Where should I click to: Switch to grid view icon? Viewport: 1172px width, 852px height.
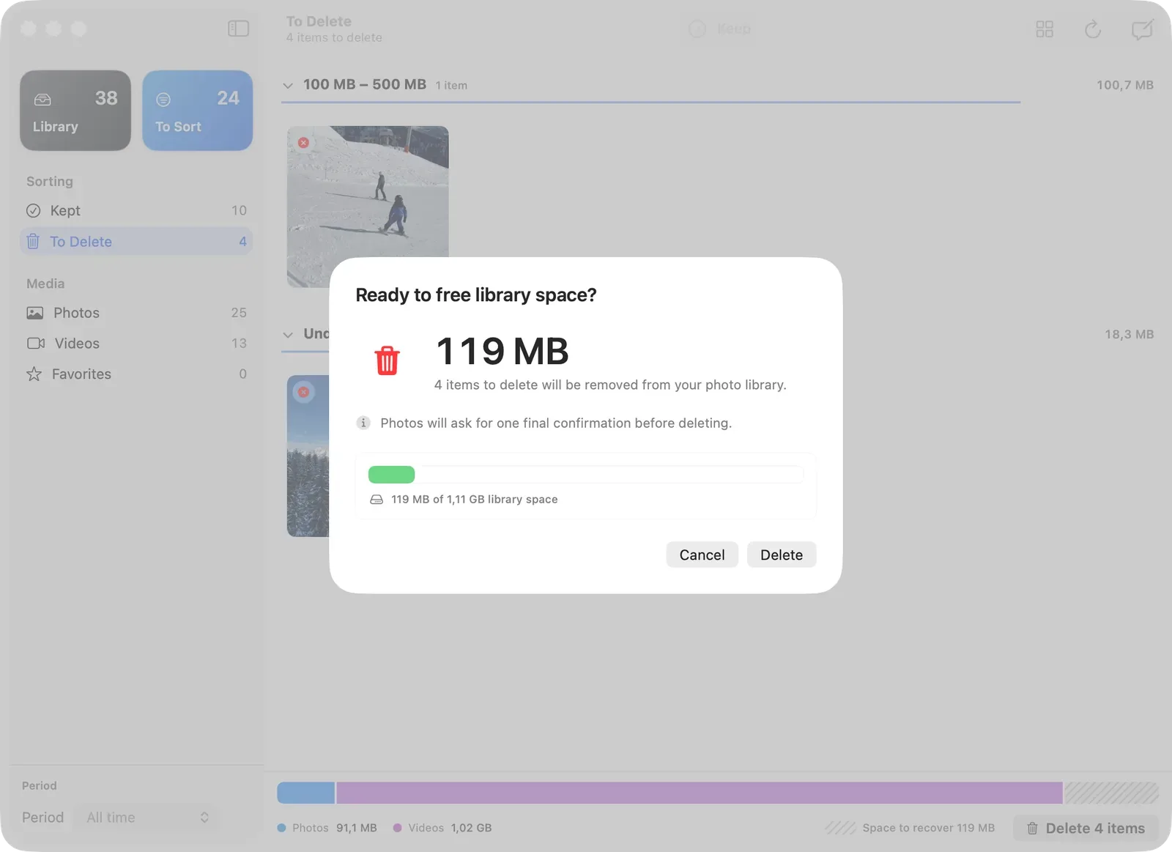(x=1045, y=29)
